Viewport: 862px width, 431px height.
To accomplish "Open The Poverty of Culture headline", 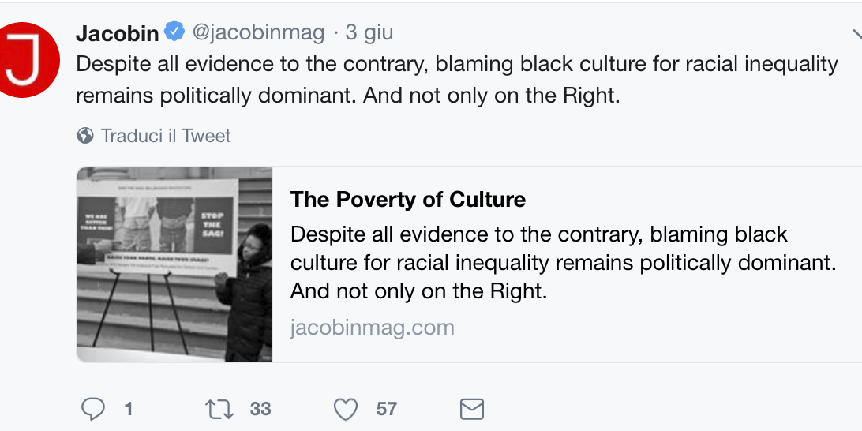I will tap(408, 200).
